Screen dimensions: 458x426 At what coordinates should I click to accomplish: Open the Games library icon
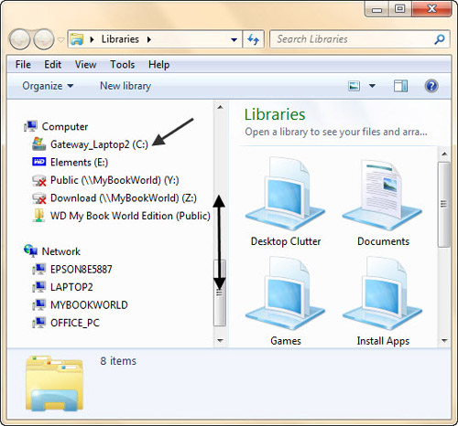286,301
